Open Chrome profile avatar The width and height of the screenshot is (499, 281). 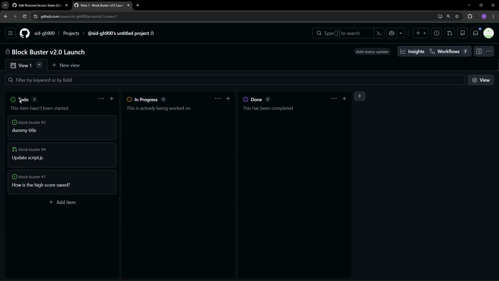tap(484, 16)
